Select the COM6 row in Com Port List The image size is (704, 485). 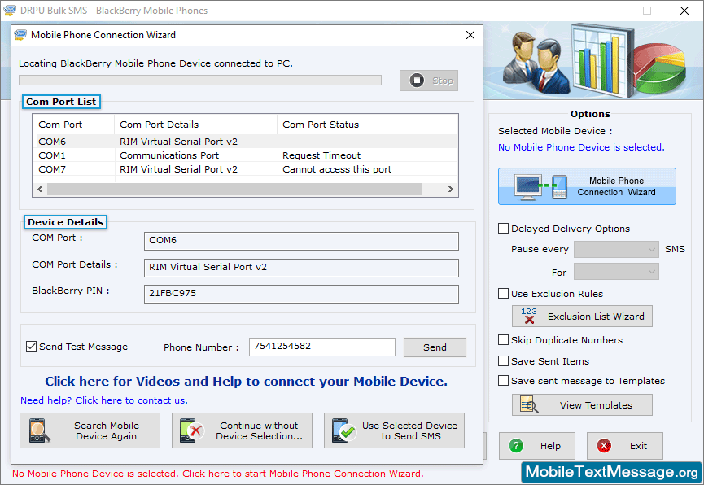[246, 142]
